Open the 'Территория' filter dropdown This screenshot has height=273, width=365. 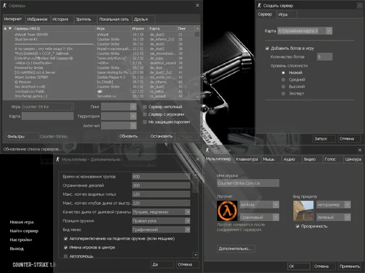click(x=119, y=116)
